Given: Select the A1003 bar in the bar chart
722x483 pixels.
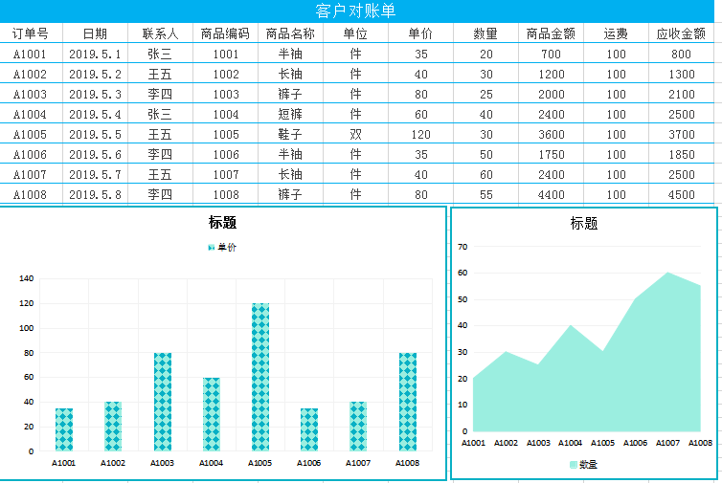Looking at the screenshot, I should (x=163, y=402).
